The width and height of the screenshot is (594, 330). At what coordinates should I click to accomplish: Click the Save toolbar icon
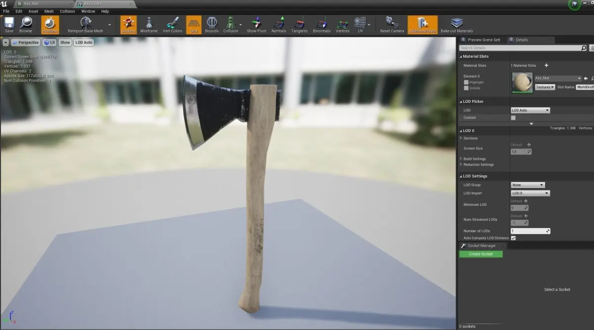9,24
